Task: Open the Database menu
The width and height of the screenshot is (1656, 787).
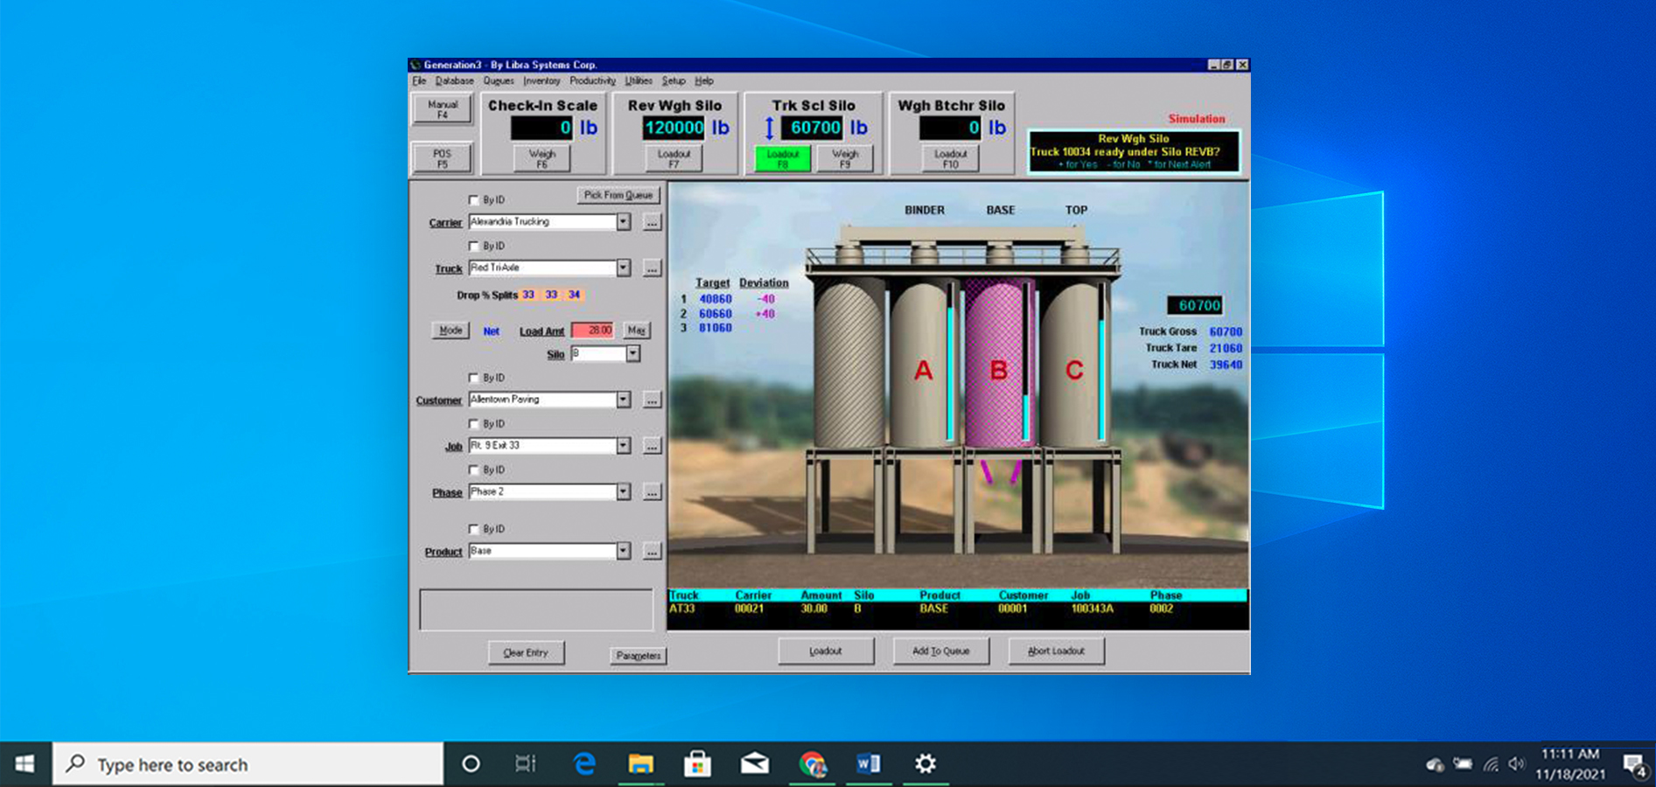Action: [x=455, y=81]
